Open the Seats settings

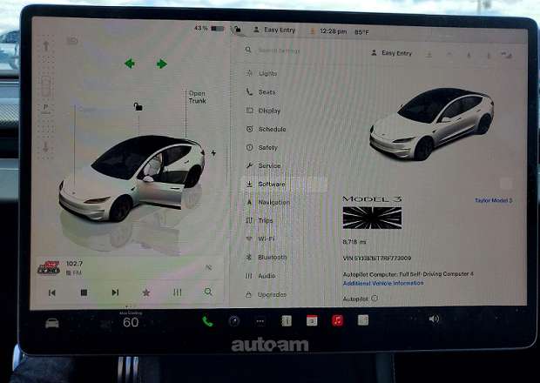pyautogui.click(x=261, y=92)
